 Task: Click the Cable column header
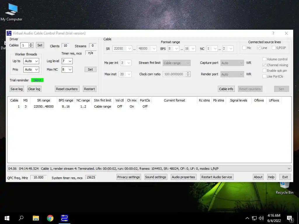[14, 100]
